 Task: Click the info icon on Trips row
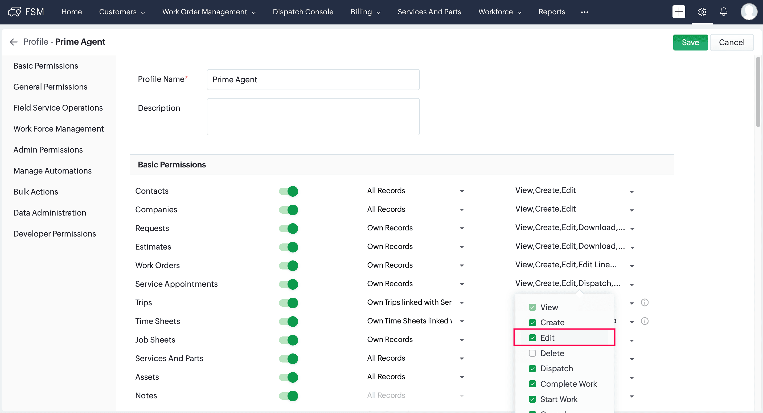coord(645,302)
